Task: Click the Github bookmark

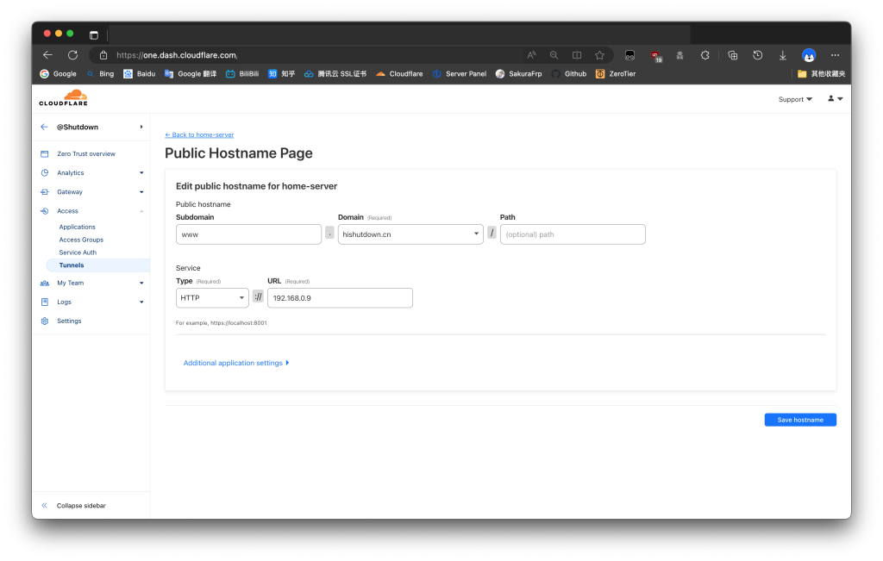Action: 569,74
